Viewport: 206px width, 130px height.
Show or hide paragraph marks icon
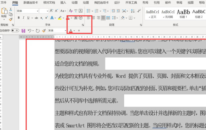(x=138, y=11)
